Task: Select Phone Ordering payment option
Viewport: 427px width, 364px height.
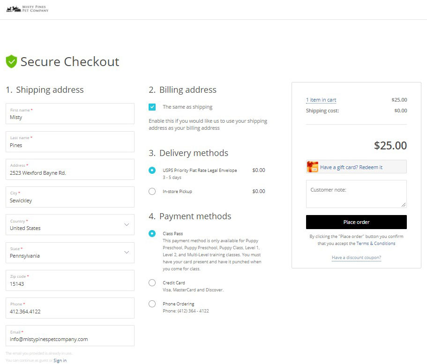Action: [152, 304]
